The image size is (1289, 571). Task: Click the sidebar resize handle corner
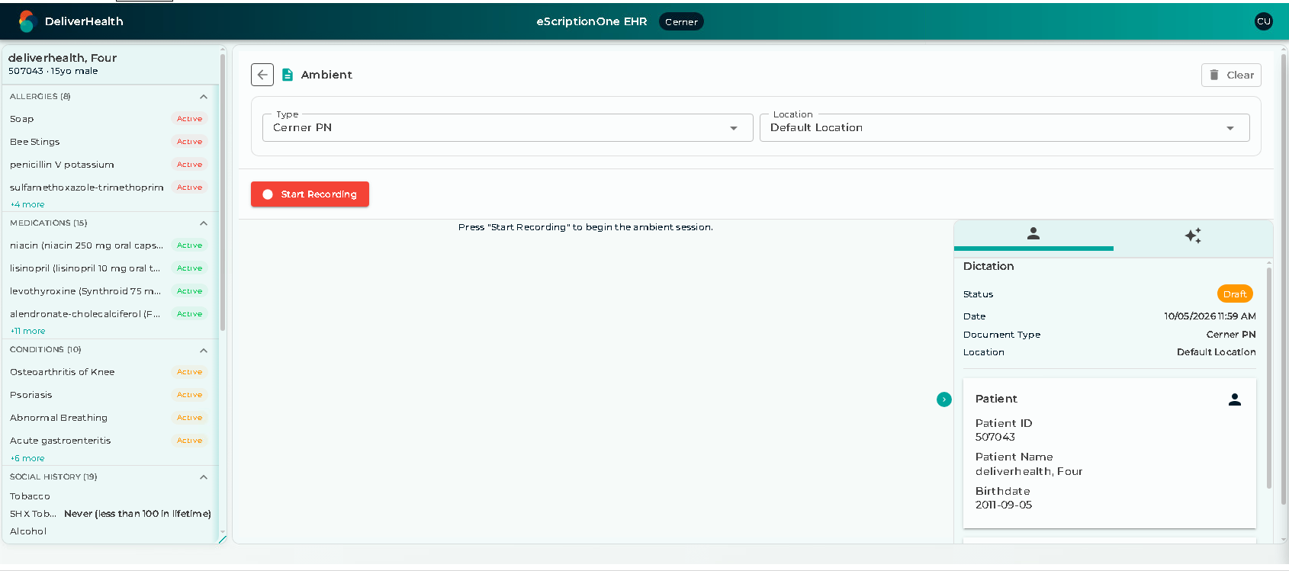[x=223, y=540]
